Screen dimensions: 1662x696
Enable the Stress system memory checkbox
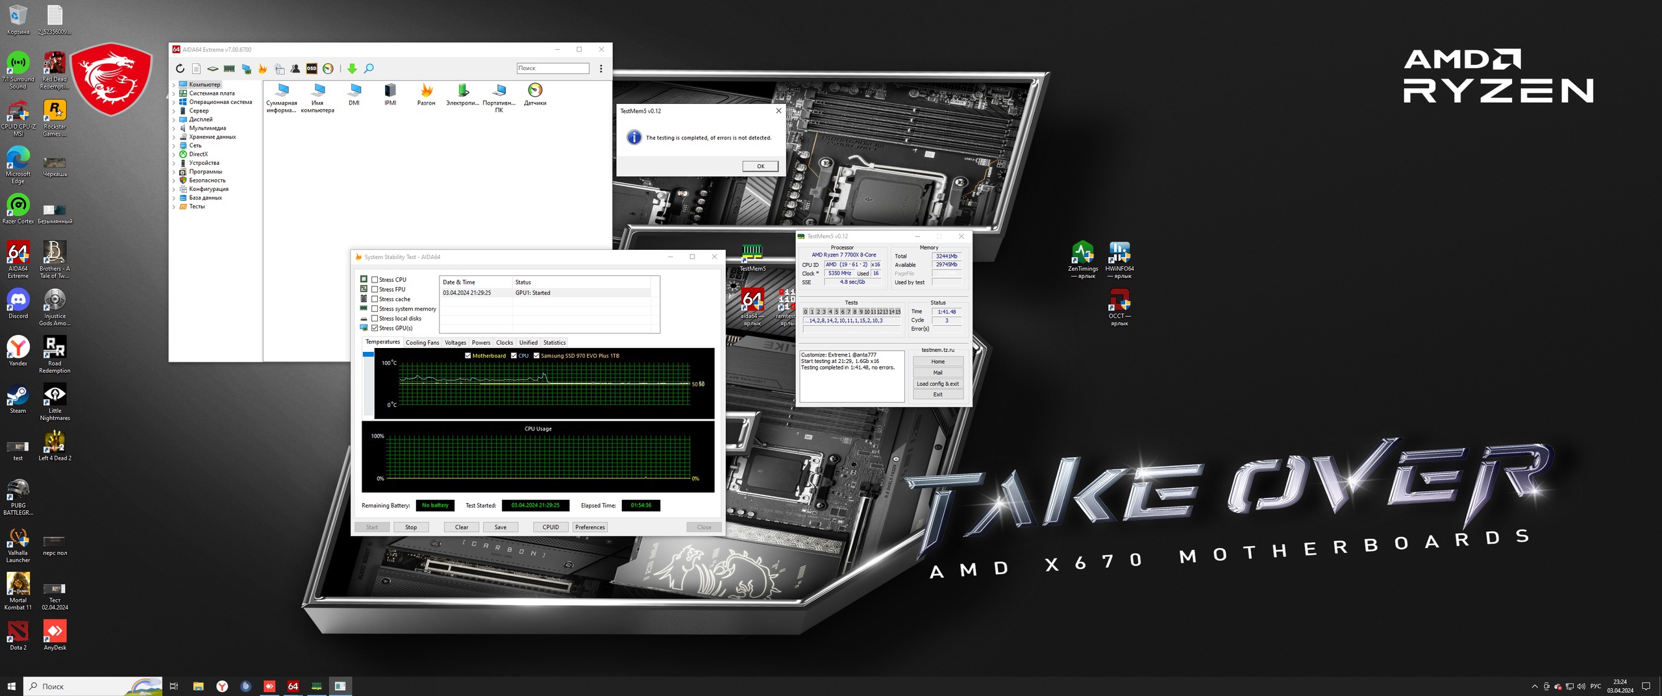click(375, 309)
